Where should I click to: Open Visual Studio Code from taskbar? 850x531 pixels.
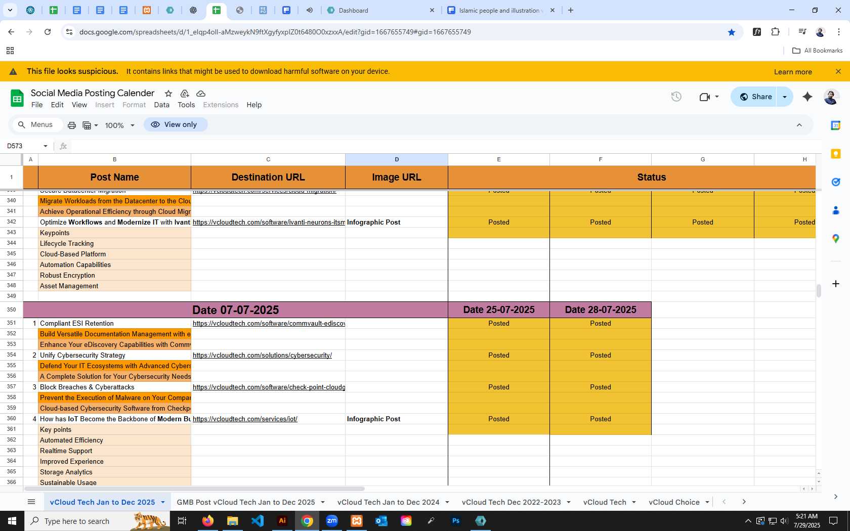click(258, 521)
